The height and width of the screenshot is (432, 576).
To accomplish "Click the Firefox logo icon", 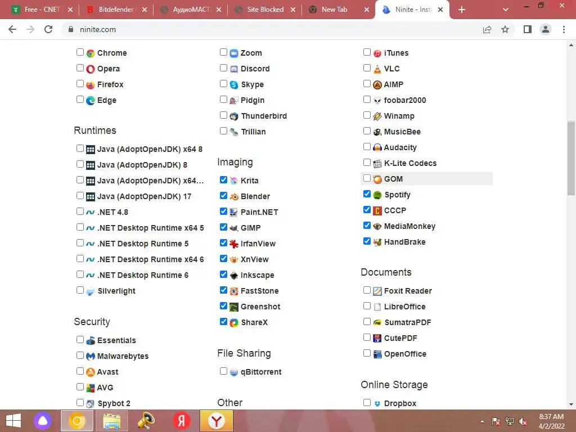I will (91, 85).
